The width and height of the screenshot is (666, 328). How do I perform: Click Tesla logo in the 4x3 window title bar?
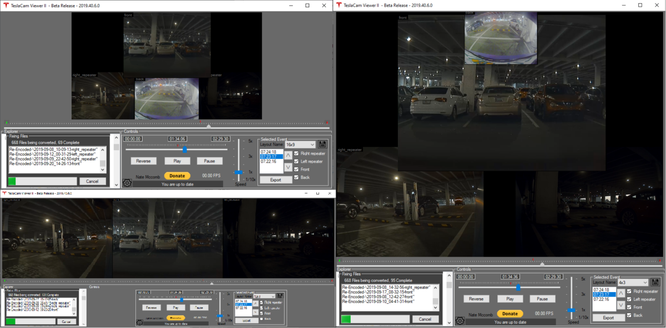coord(339,5)
